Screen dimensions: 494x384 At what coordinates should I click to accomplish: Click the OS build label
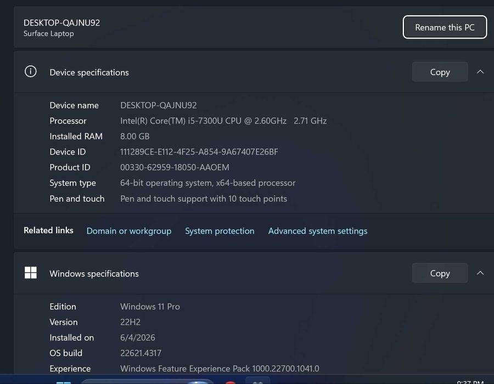pyautogui.click(x=66, y=353)
